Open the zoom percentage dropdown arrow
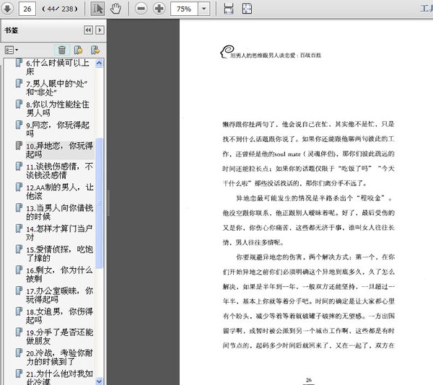The width and height of the screenshot is (433, 385). click(x=204, y=9)
